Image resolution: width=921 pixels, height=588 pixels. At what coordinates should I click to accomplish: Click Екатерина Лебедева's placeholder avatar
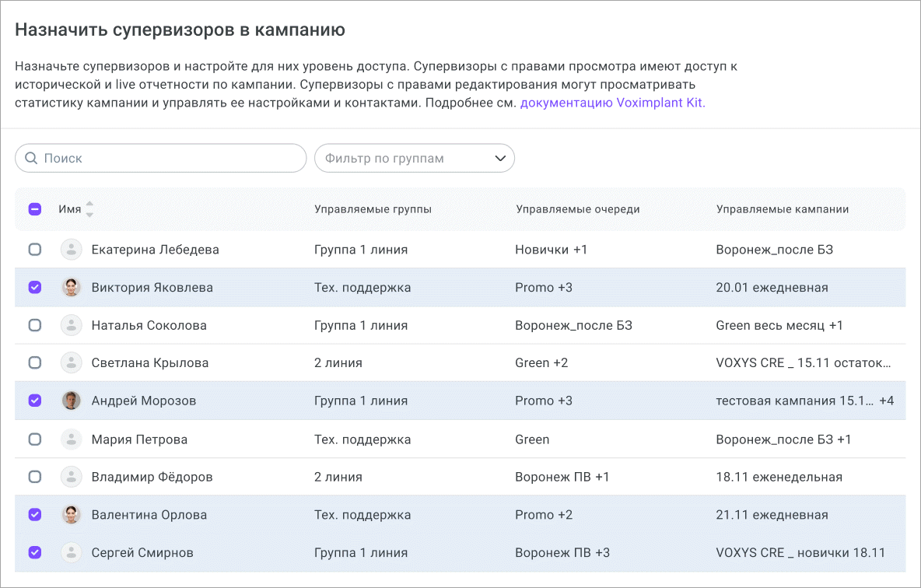coord(72,250)
